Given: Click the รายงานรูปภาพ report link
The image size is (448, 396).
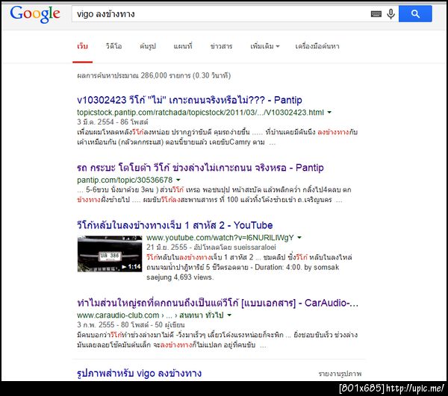Looking at the screenshot, I should click(340, 374).
